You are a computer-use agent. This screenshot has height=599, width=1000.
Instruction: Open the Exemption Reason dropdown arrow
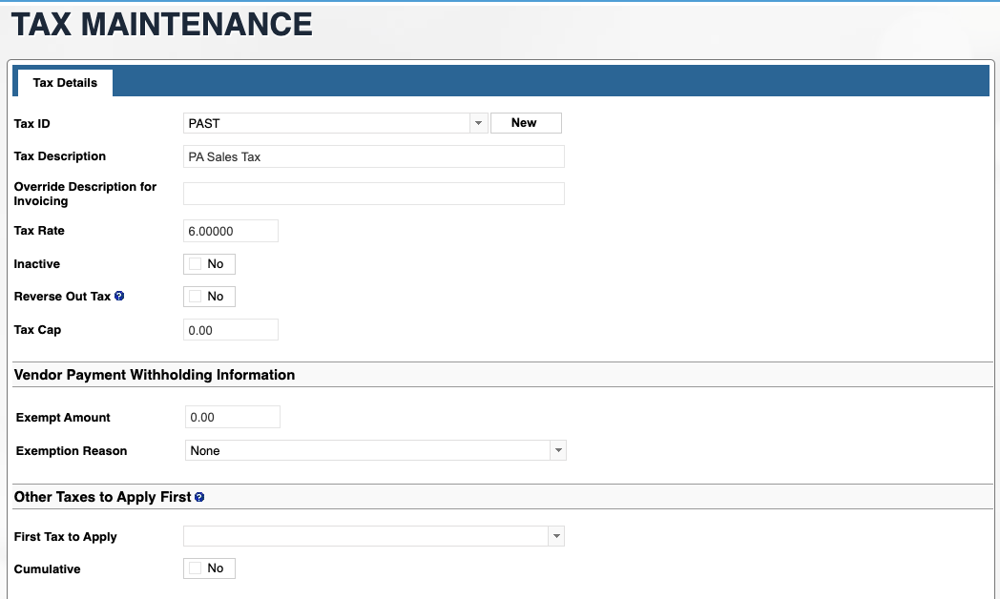(x=557, y=450)
